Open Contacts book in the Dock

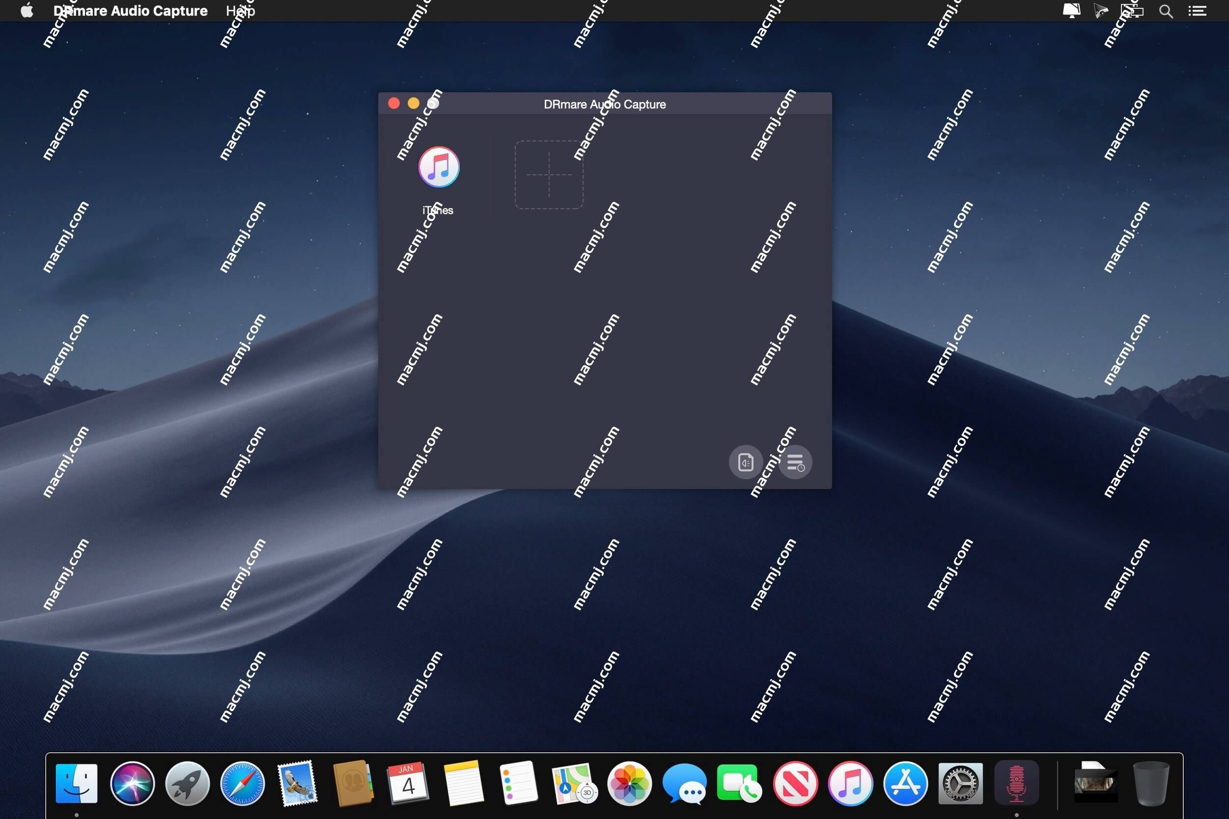click(353, 783)
